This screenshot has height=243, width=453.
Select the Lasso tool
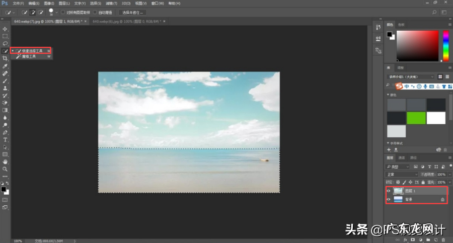point(5,44)
